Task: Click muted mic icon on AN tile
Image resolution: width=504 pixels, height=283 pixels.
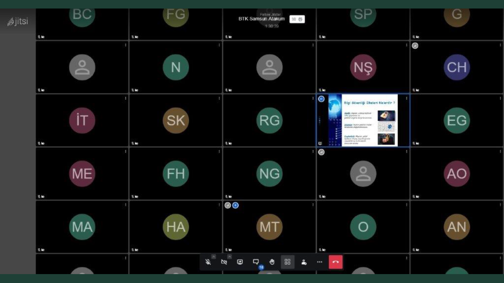Action: point(414,250)
